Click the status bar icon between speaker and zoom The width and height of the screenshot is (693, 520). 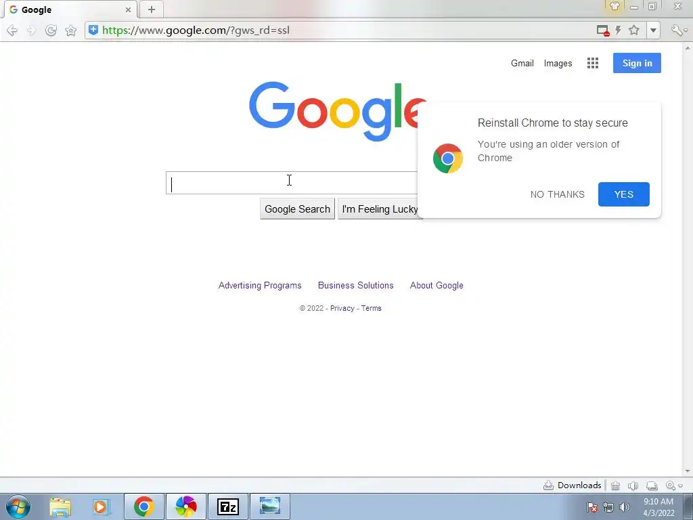point(652,485)
